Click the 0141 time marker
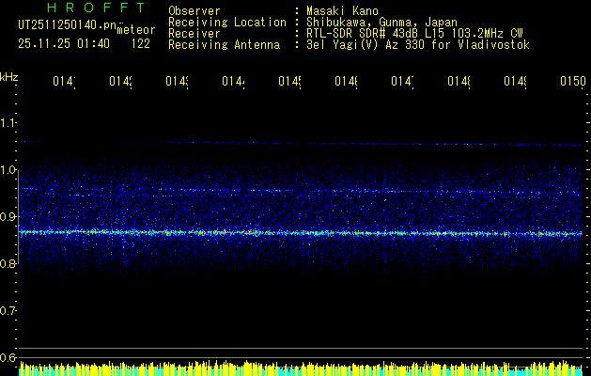The image size is (591, 376). (64, 81)
